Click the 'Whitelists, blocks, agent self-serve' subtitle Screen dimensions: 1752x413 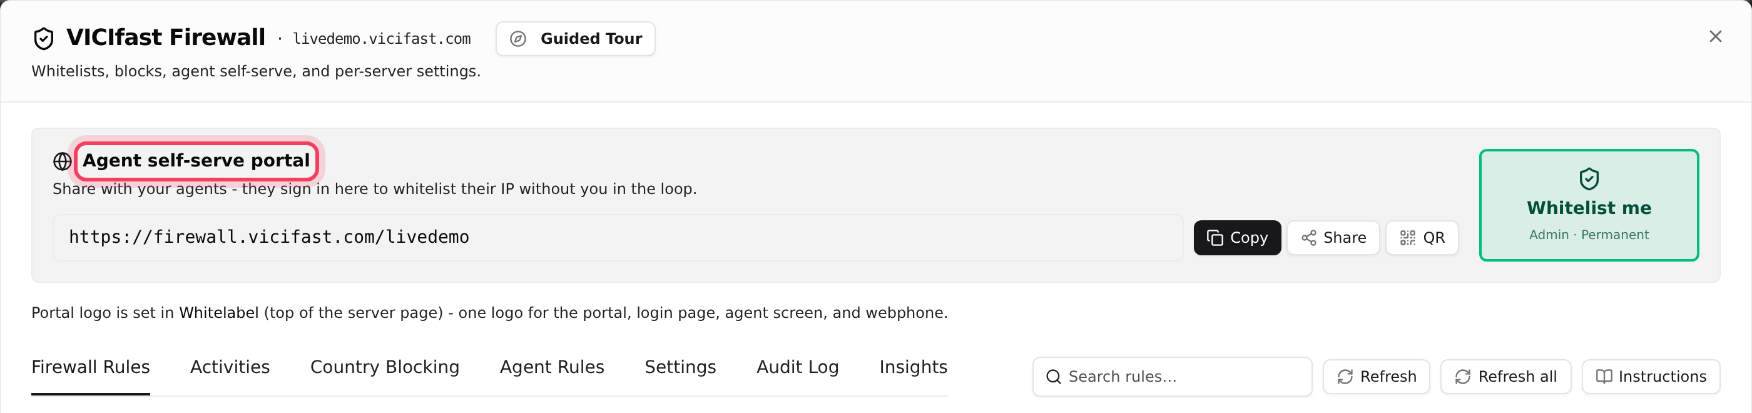pyautogui.click(x=256, y=71)
